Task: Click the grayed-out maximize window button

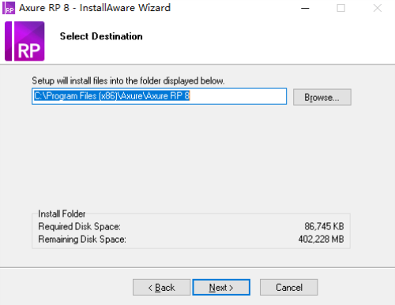Action: pyautogui.click(x=341, y=8)
